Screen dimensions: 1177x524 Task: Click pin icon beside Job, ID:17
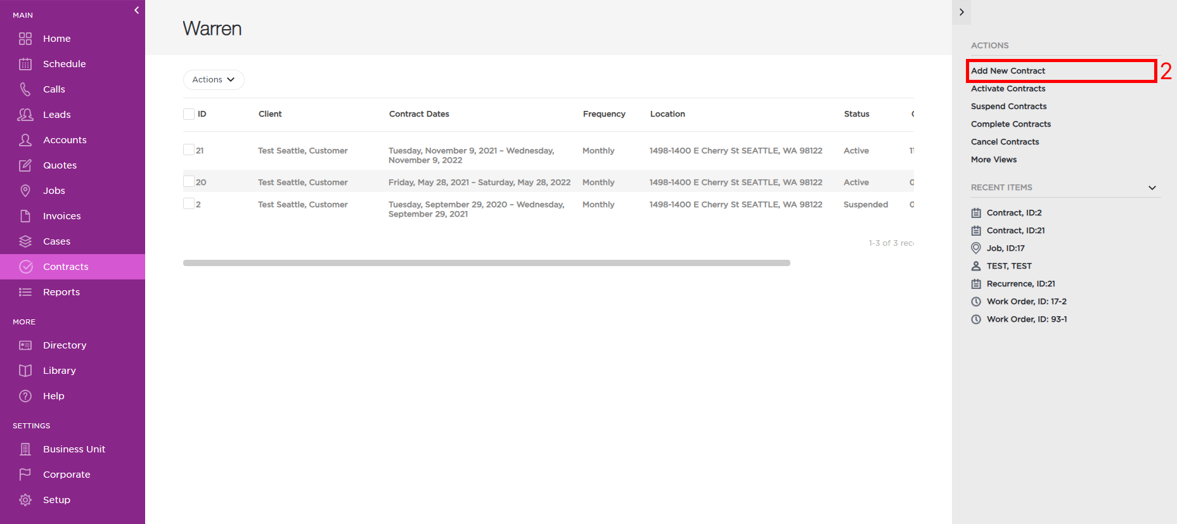976,248
